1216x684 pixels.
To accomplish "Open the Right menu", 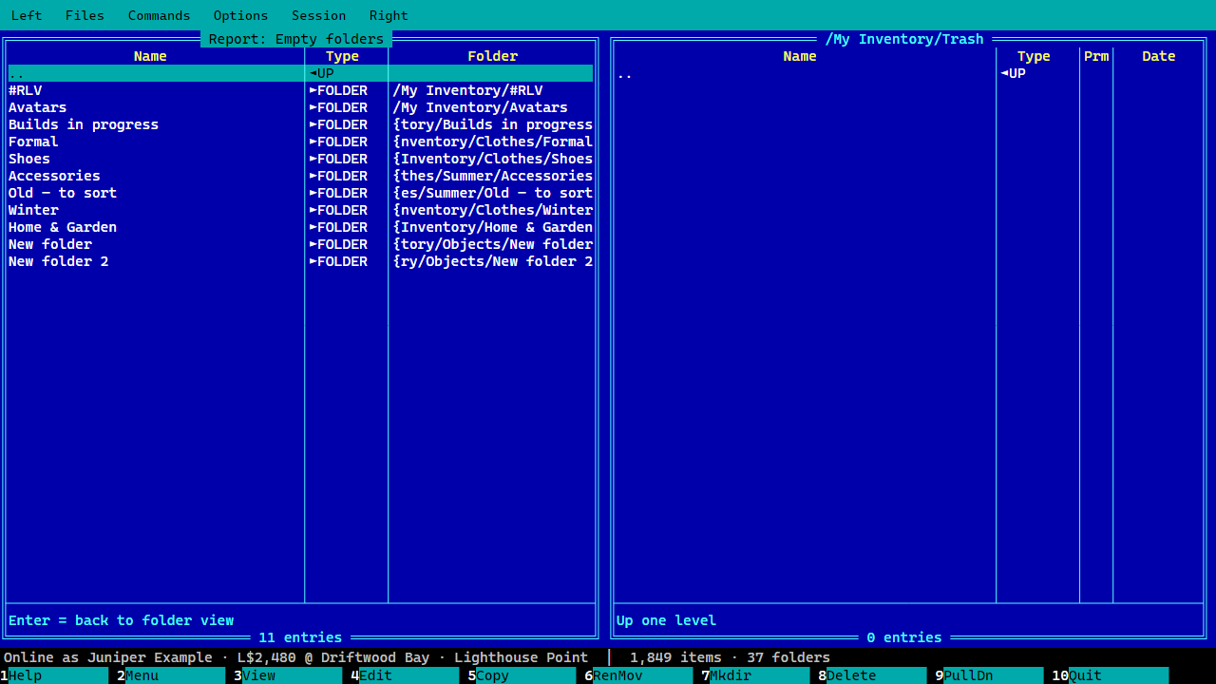I will point(389,15).
